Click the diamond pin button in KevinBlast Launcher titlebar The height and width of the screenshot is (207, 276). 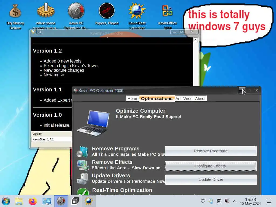40,32
